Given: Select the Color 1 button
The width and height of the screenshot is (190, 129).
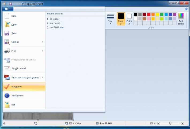Looking at the screenshot, I should coord(121,19).
